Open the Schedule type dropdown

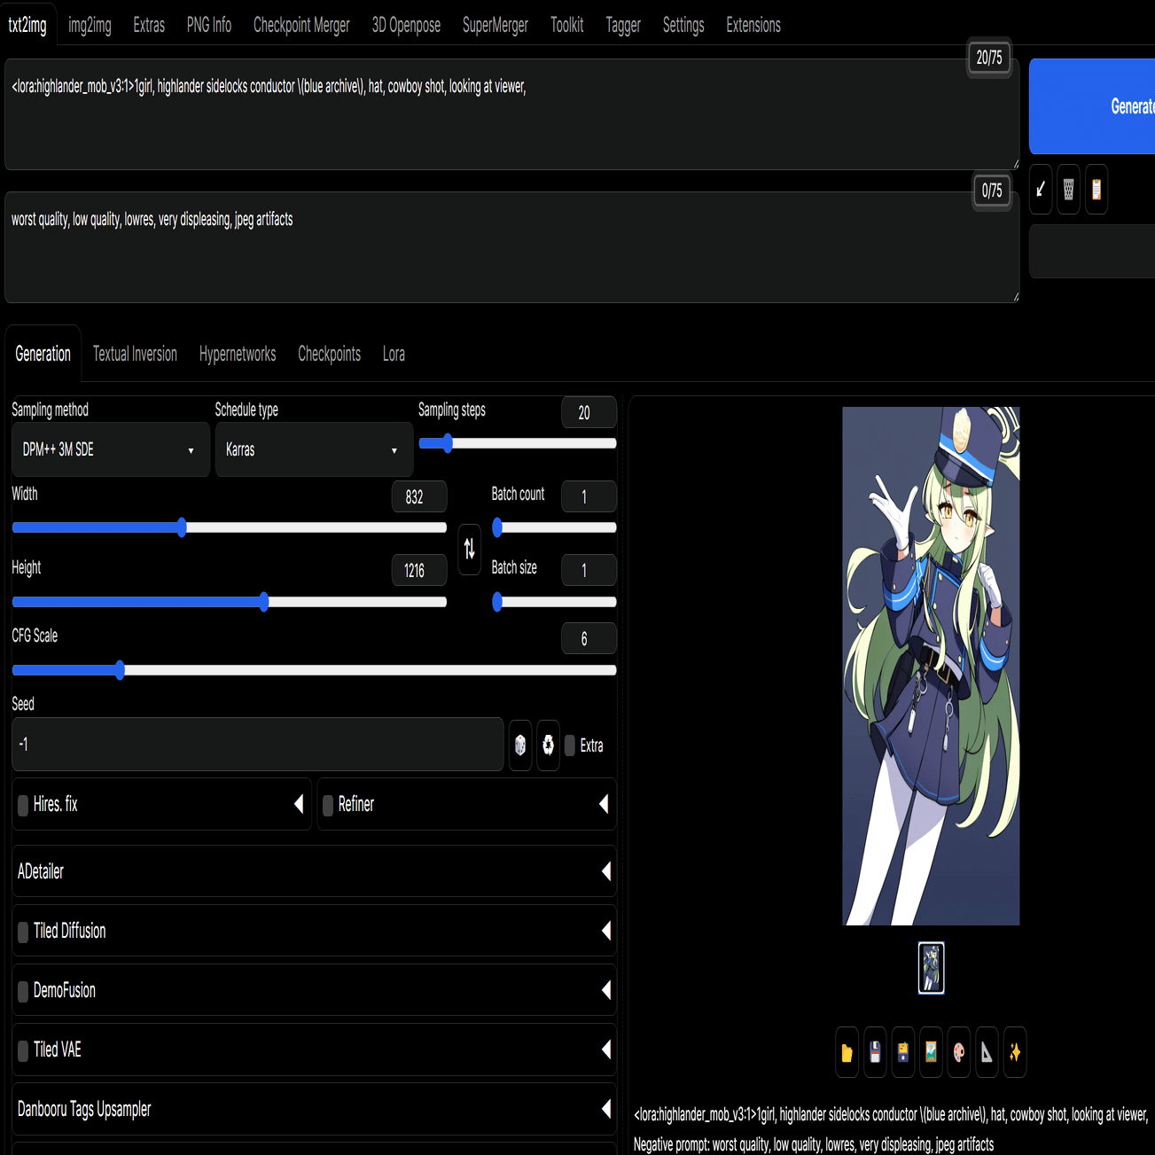pyautogui.click(x=314, y=449)
